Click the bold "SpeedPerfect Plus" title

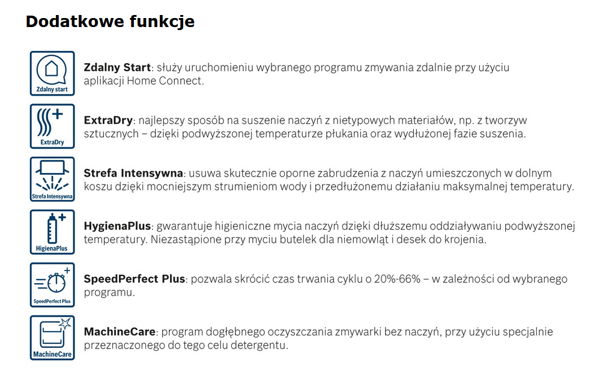tap(135, 279)
